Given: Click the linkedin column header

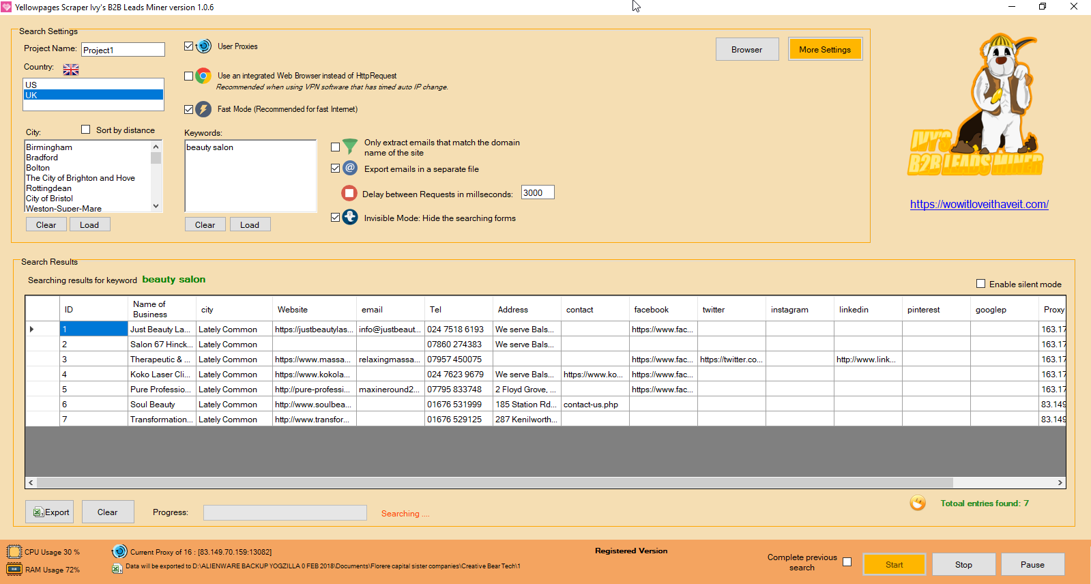Looking at the screenshot, I should 868,309.
